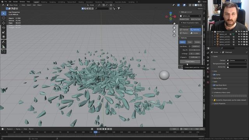249x140 pixels.
Task: Toggle camera view gizmo in the viewport
Action: click(174, 31)
